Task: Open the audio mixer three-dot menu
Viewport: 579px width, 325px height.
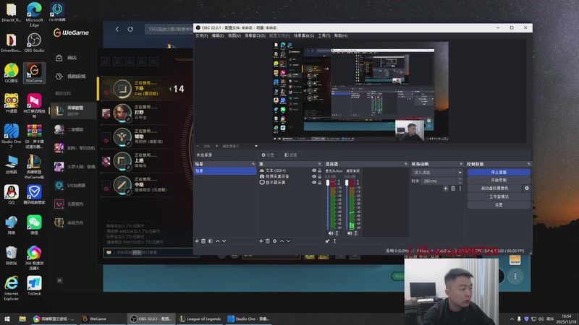Action: pos(335,241)
